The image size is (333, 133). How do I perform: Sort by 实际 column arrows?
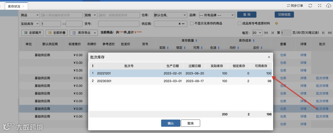[x=168, y=48]
